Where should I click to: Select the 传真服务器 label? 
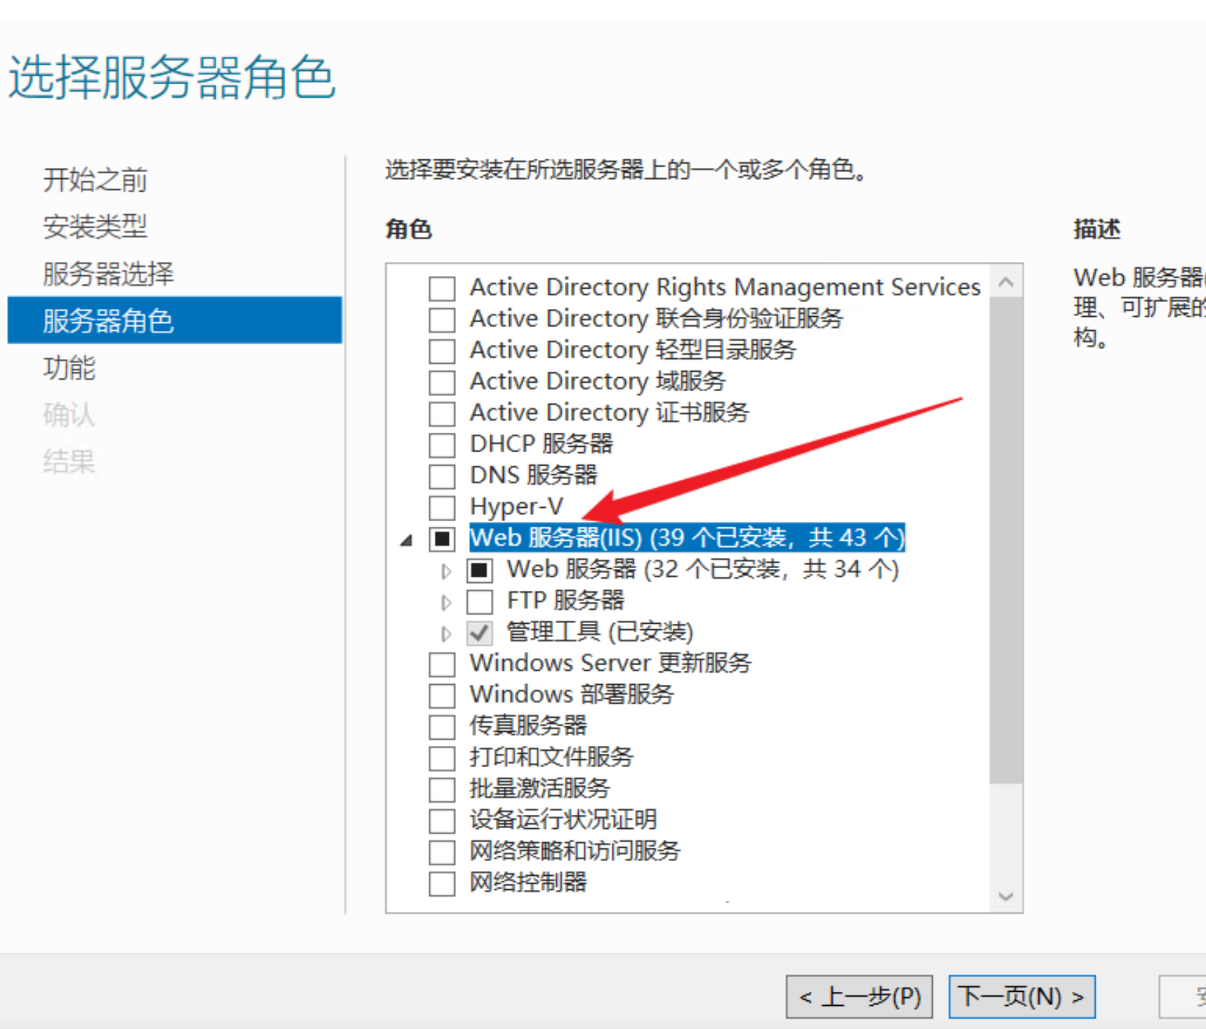(528, 726)
